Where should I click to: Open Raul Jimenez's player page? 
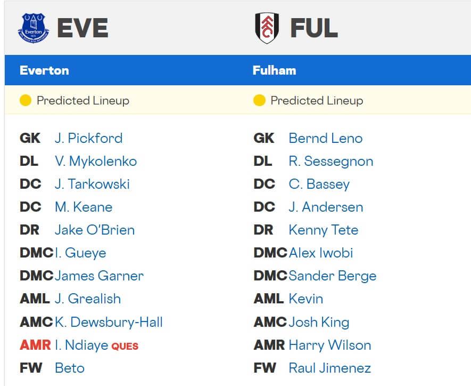(x=329, y=368)
